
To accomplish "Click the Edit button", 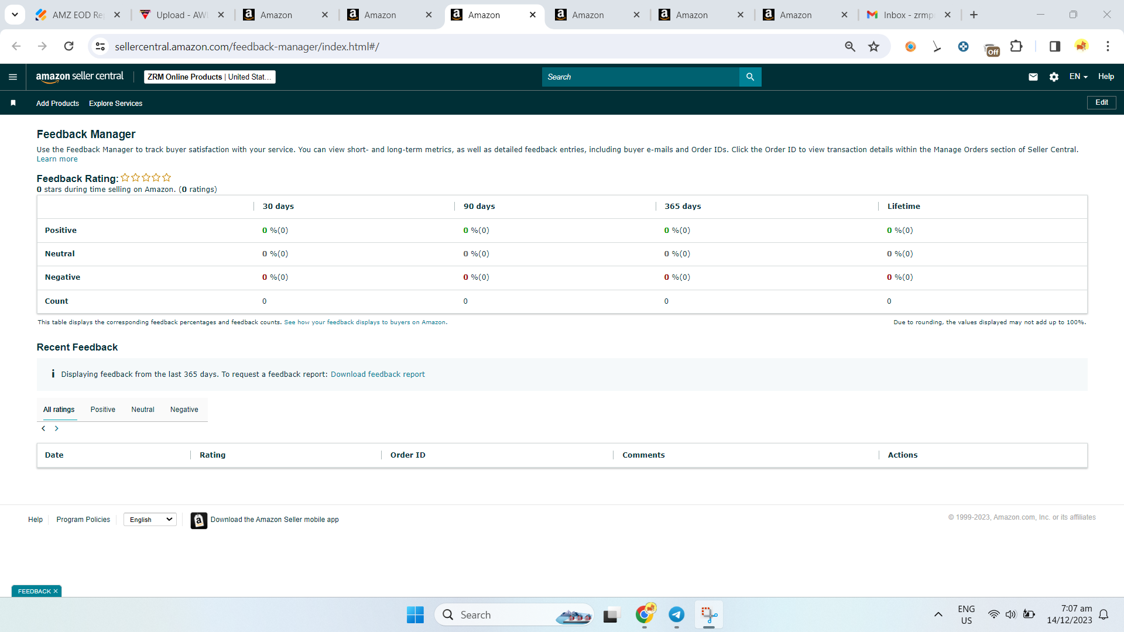I will coord(1102,102).
